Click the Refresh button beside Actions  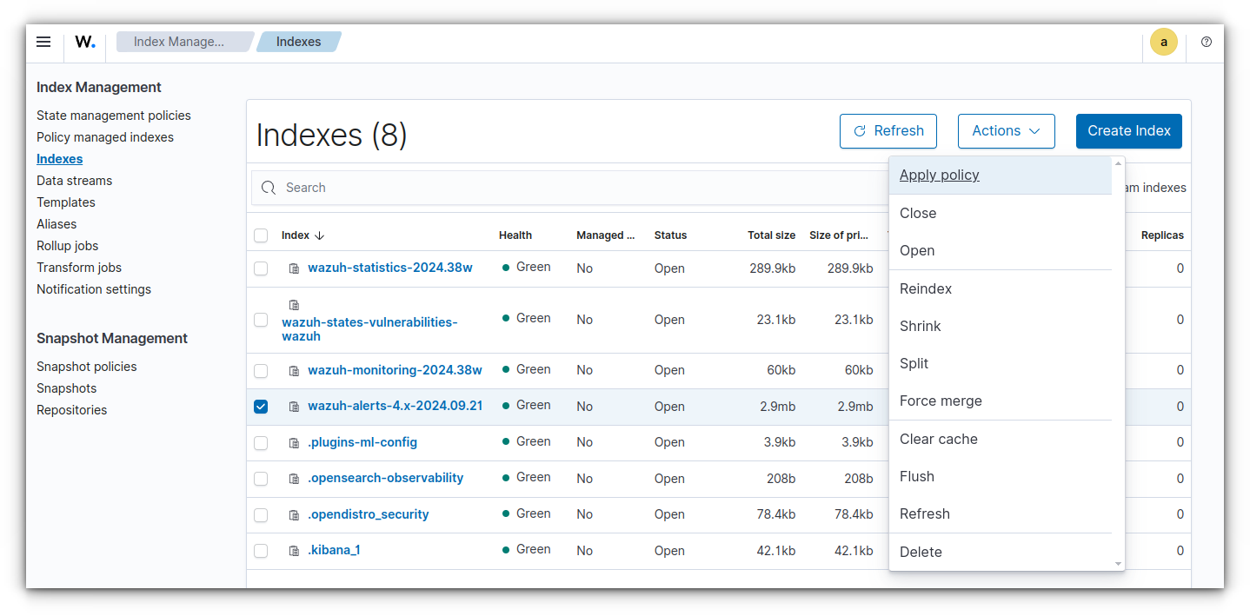coord(888,131)
